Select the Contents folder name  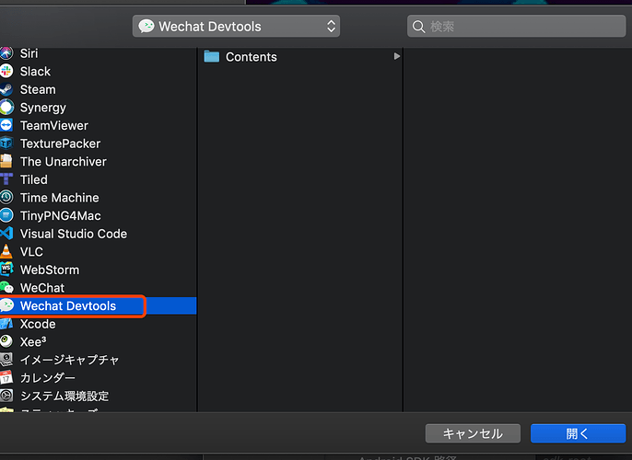(x=252, y=57)
